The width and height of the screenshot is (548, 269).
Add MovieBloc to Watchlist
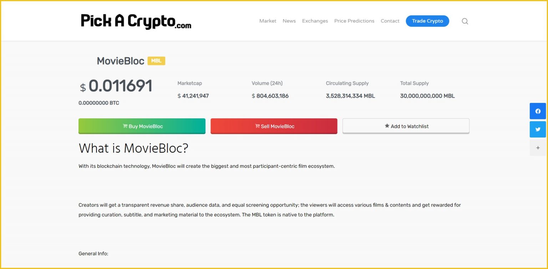coord(406,126)
